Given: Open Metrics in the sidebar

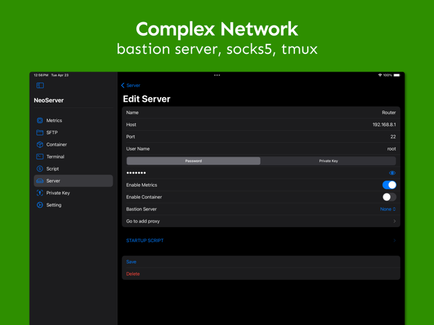Looking at the screenshot, I should click(54, 121).
